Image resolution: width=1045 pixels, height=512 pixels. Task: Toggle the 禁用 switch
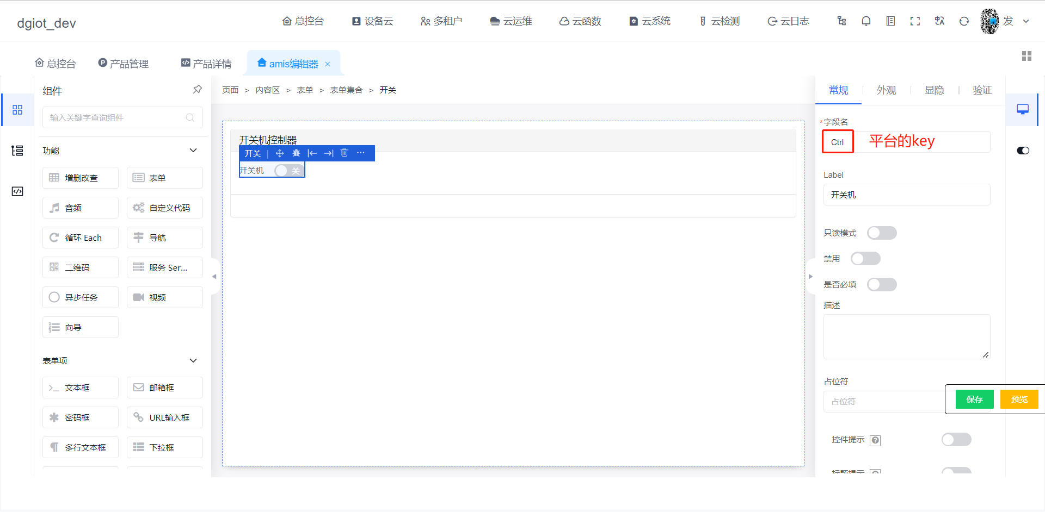pyautogui.click(x=865, y=259)
